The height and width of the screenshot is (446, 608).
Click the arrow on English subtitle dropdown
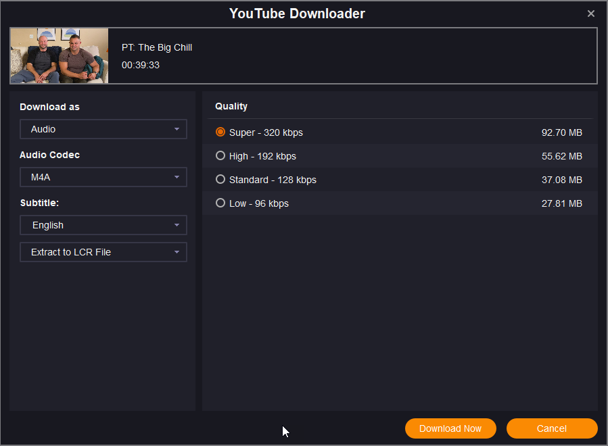tap(177, 225)
